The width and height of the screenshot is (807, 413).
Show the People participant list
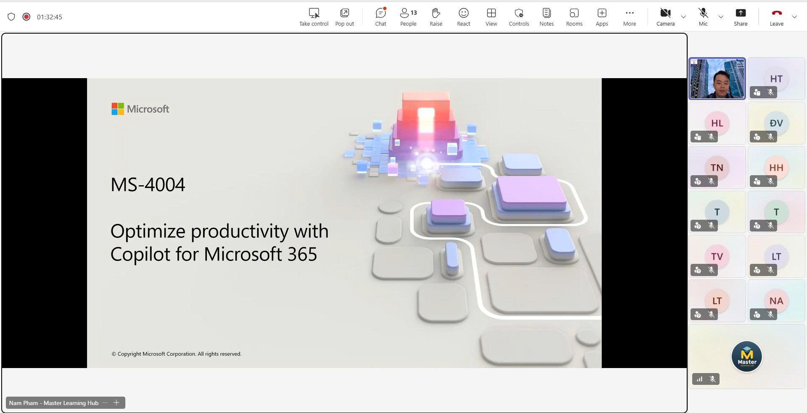pyautogui.click(x=408, y=17)
